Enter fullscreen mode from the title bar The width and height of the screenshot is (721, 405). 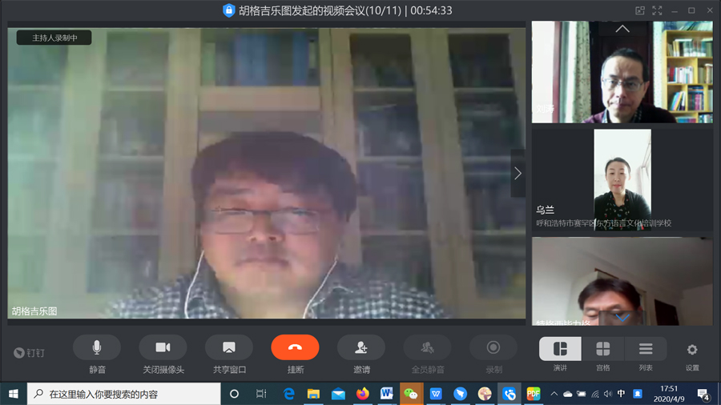click(x=657, y=10)
